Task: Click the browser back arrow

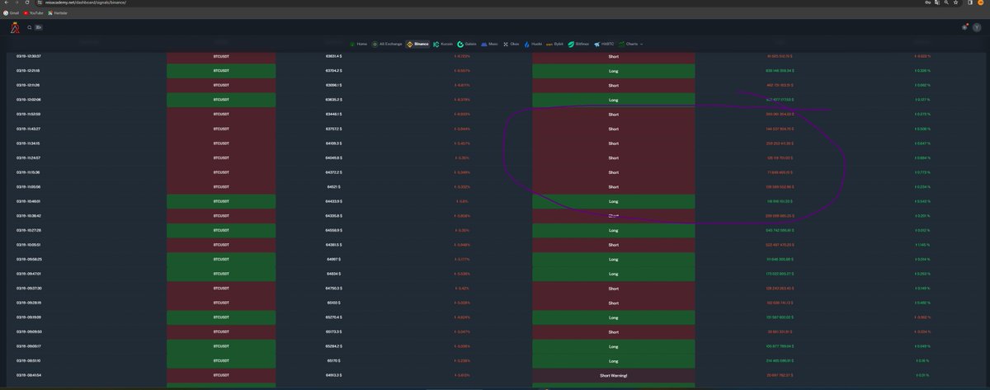Action: point(5,2)
